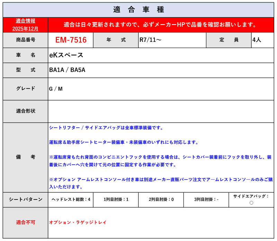The image size is (277, 241).
Task: Click the 2列目肘掛 : 0 cell
Action: 161,200
